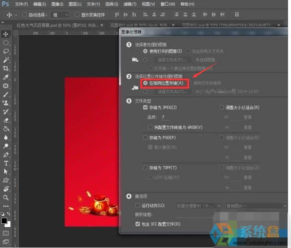291x248 pixels.
Task: Select the Zoom magnifier tool
Action: pyautogui.click(x=6, y=197)
